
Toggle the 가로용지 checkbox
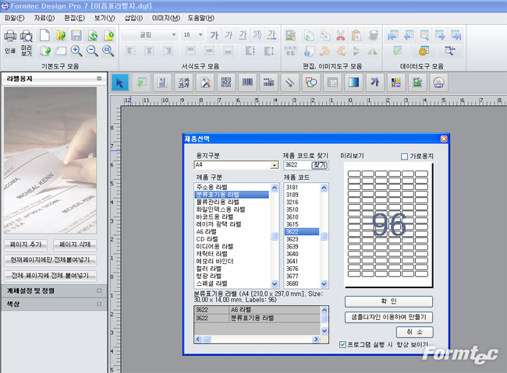click(x=404, y=157)
